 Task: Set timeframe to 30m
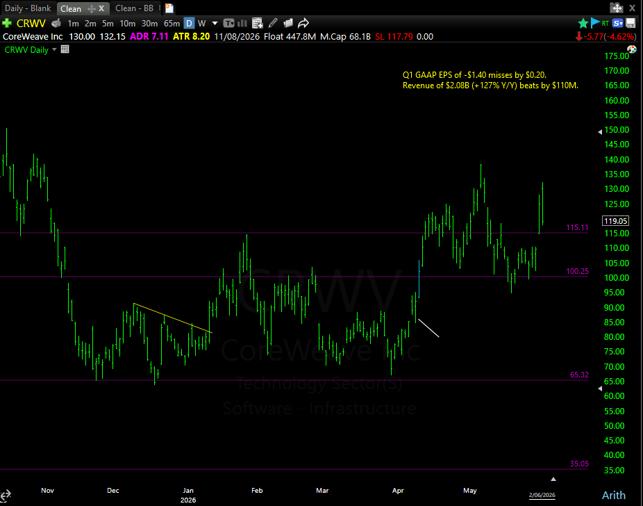(x=149, y=24)
